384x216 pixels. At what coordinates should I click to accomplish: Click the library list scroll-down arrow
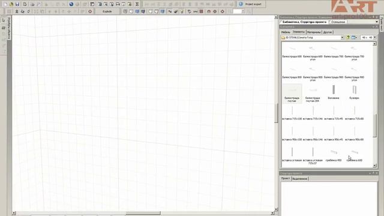[x=374, y=166]
